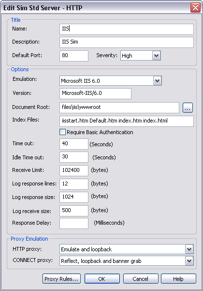The image size is (203, 291).
Task: Focus the Name text field
Action: point(127,29)
